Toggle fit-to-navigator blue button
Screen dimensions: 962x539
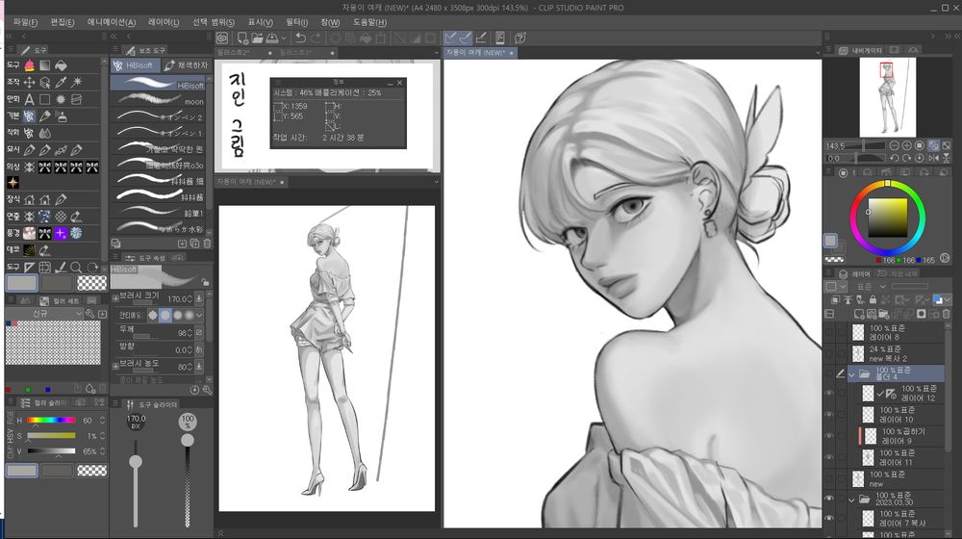(933, 145)
